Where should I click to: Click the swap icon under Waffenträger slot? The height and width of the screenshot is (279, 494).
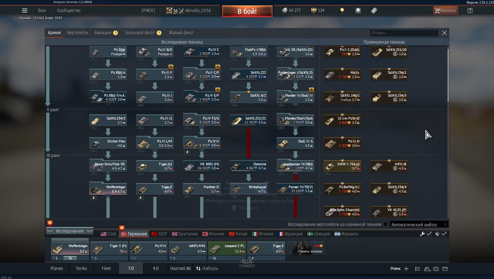[x=70, y=258]
